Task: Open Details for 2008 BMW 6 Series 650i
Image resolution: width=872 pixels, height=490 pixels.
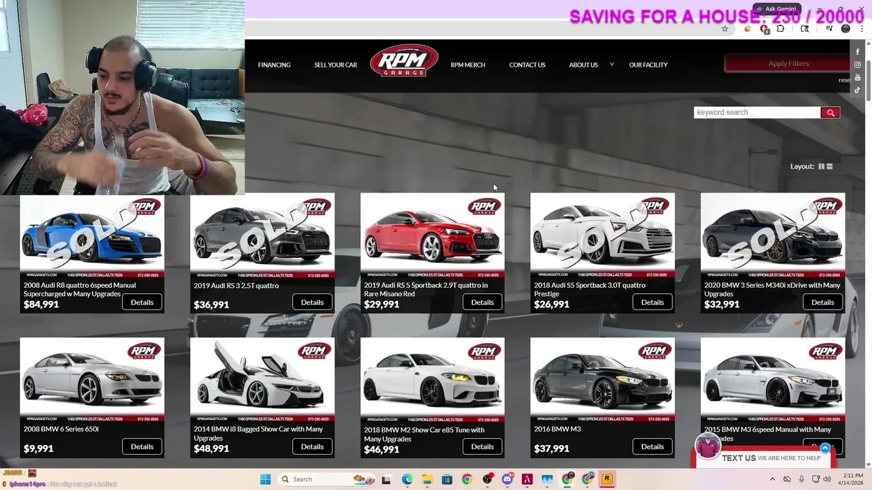Action: pyautogui.click(x=142, y=446)
